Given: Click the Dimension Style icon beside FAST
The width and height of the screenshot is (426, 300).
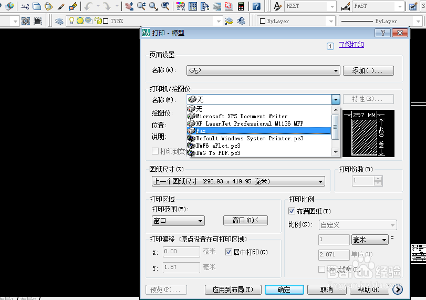Looking at the screenshot, I should [x=346, y=6].
